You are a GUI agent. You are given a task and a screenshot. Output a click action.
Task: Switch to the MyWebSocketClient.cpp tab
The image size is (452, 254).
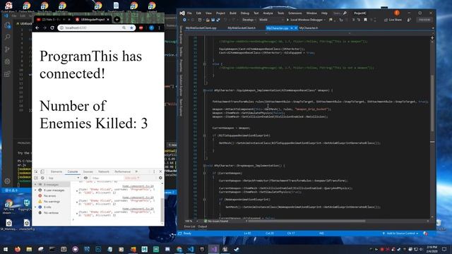pos(201,28)
